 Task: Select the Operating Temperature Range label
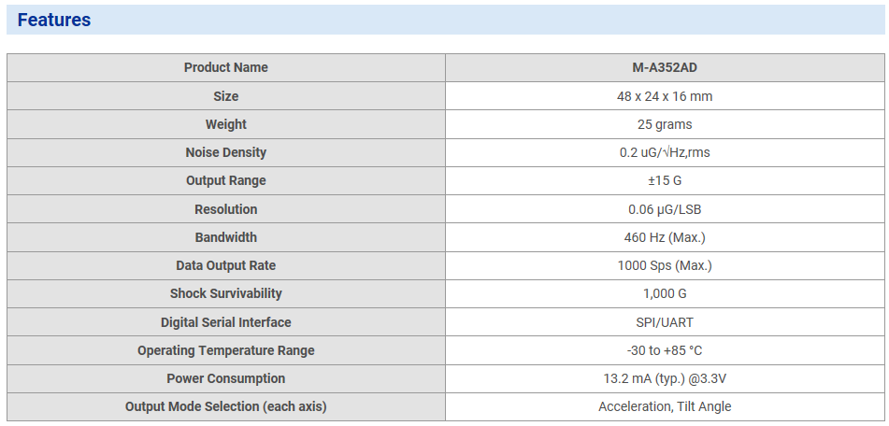click(x=225, y=350)
